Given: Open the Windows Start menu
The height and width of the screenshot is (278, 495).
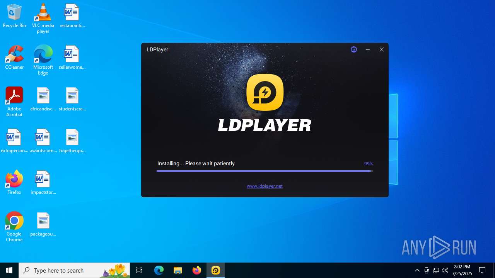Looking at the screenshot, I should (x=9, y=270).
